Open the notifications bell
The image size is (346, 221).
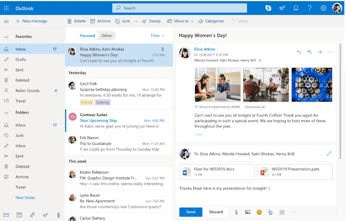[x=296, y=8]
